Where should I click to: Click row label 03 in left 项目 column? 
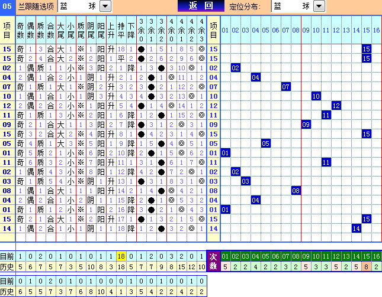(x=7, y=181)
